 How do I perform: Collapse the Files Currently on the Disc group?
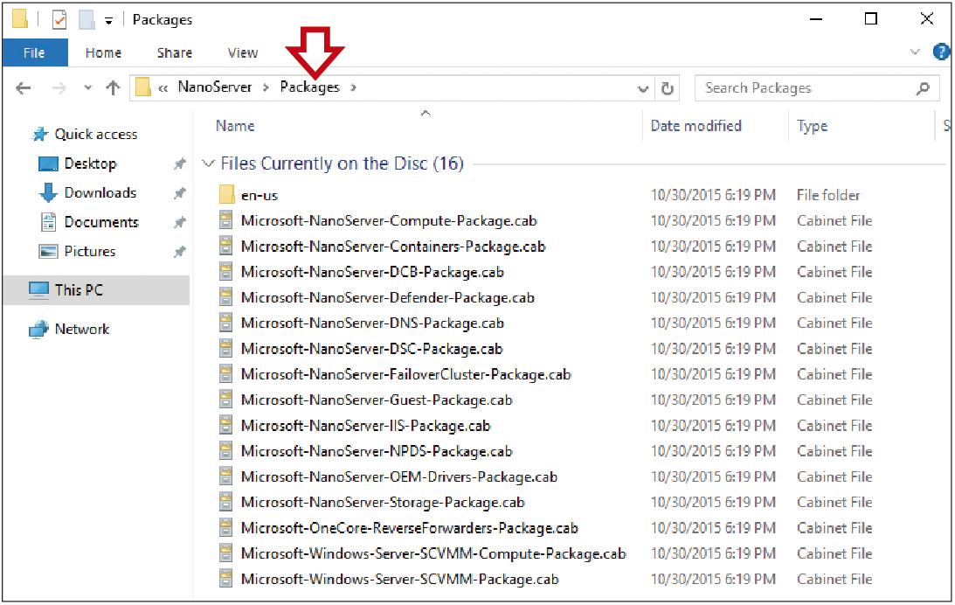pyautogui.click(x=208, y=163)
